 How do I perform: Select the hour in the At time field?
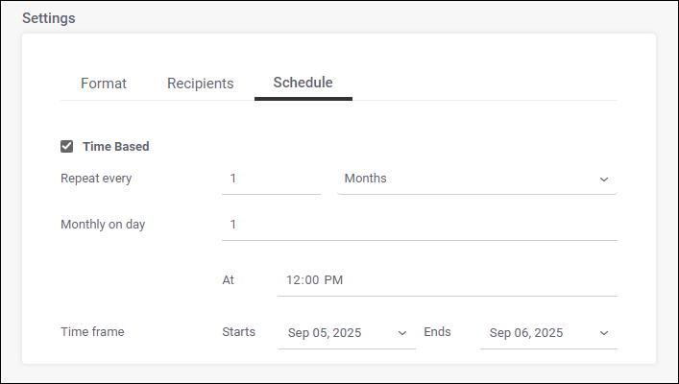[x=293, y=280]
